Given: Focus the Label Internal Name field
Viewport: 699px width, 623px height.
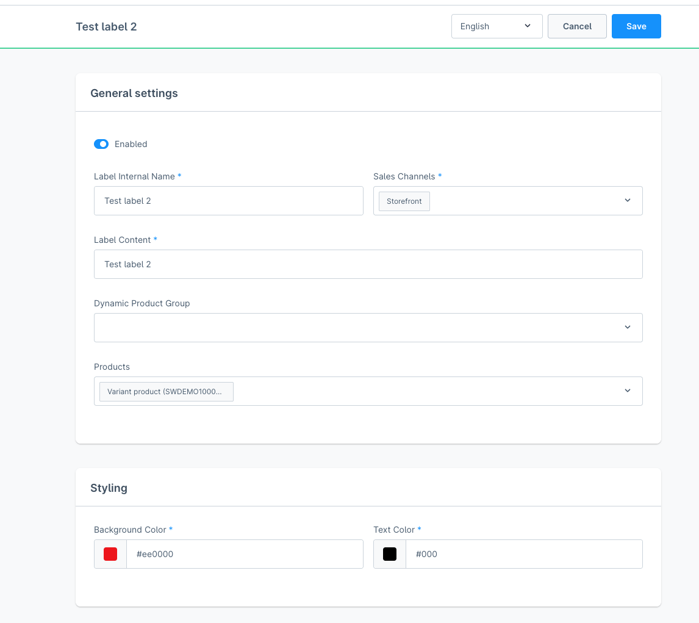Looking at the screenshot, I should pyautogui.click(x=228, y=201).
